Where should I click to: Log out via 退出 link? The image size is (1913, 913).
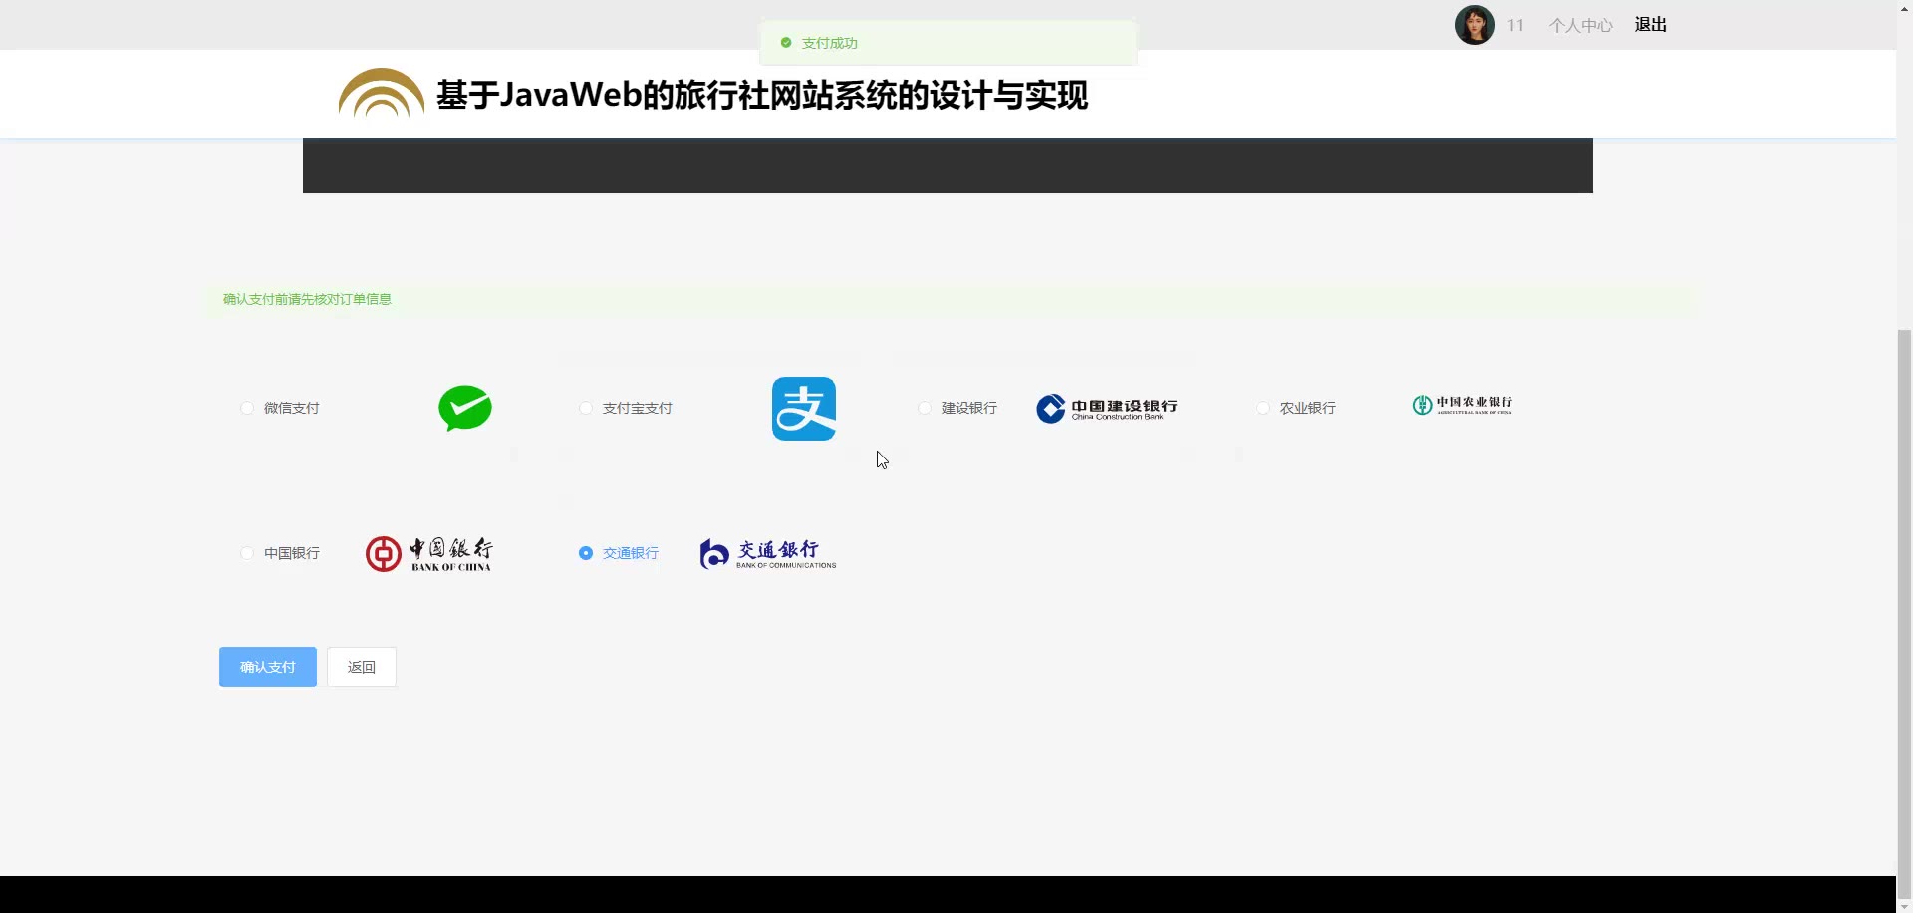click(x=1651, y=25)
